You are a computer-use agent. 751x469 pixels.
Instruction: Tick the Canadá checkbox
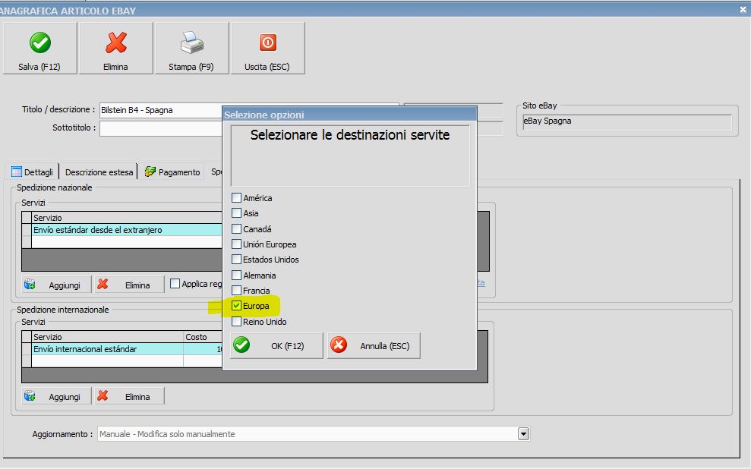coord(237,228)
